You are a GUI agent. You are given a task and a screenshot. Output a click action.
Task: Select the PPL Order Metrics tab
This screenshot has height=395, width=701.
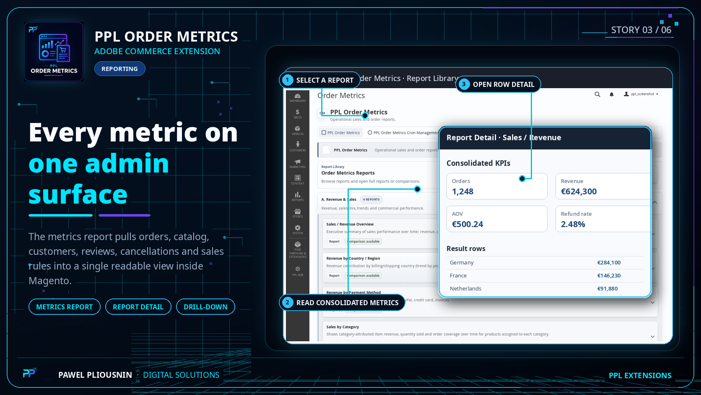[x=340, y=133]
